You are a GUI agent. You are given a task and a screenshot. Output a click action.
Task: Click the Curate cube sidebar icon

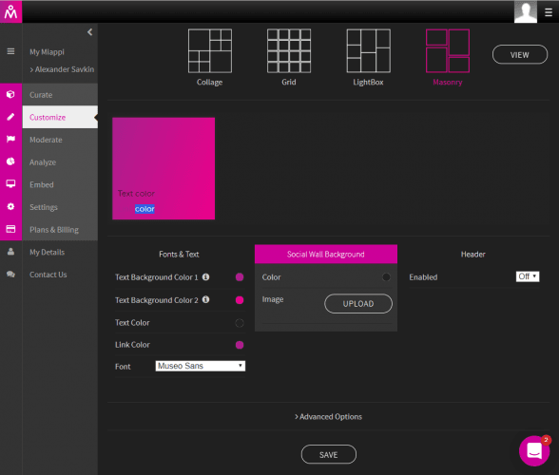point(10,94)
